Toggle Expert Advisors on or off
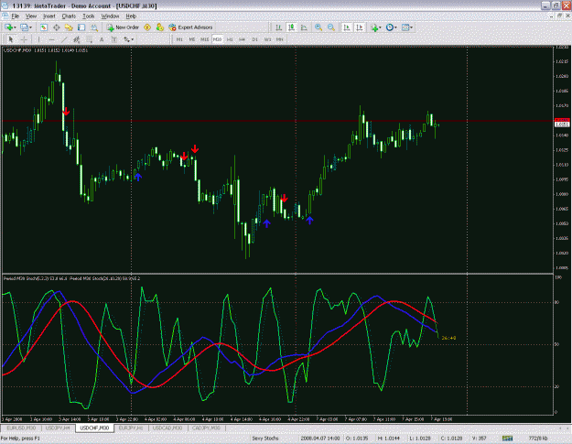Image resolution: width=572 pixels, height=444 pixels. click(x=190, y=27)
